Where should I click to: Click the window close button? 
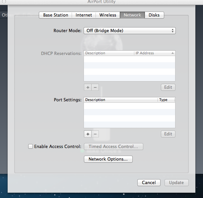point(4,2)
